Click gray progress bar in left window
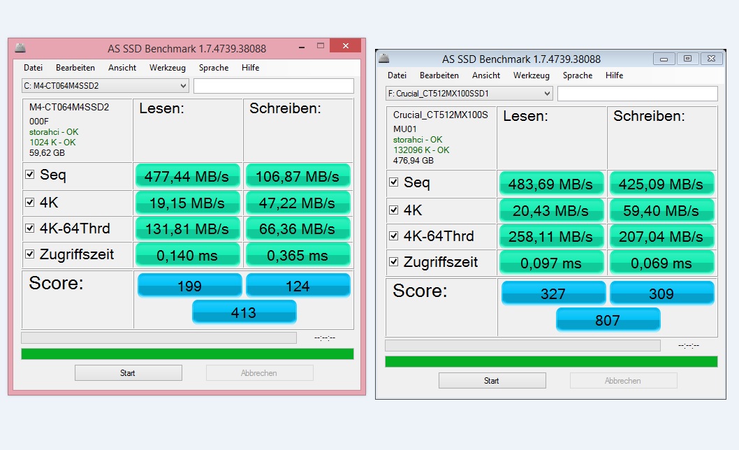The width and height of the screenshot is (739, 450). pos(159,337)
